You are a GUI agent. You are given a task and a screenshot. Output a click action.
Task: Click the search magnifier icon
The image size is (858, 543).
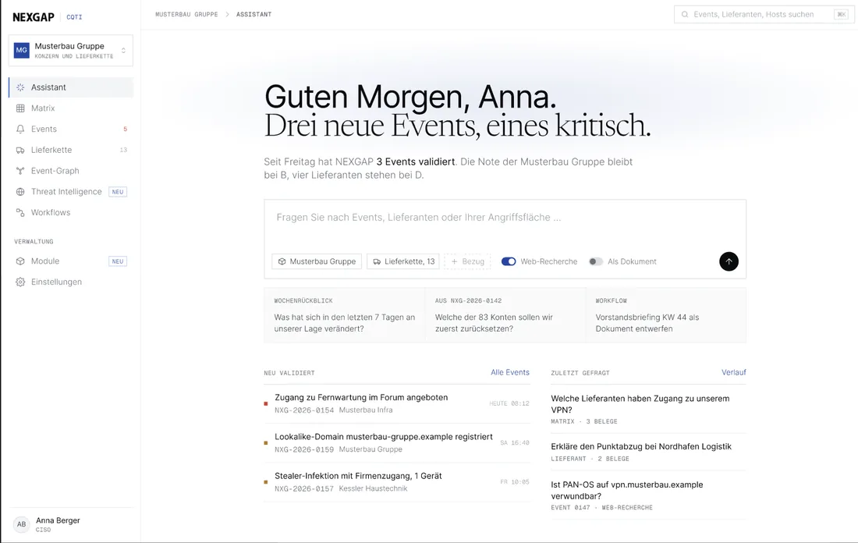[x=685, y=15]
